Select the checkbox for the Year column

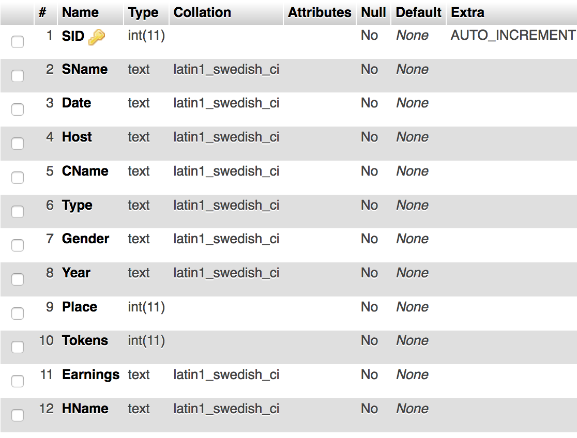pyautogui.click(x=17, y=279)
